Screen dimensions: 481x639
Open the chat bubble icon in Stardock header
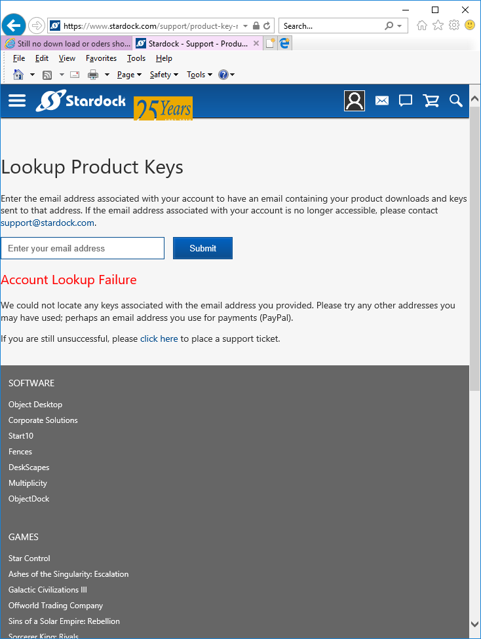pyautogui.click(x=406, y=101)
